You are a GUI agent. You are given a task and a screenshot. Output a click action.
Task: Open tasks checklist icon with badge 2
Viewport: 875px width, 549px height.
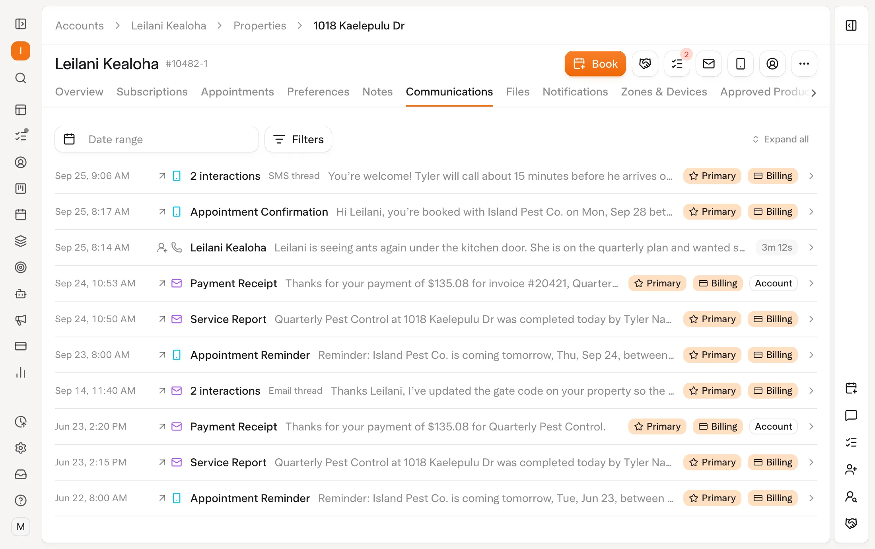677,64
